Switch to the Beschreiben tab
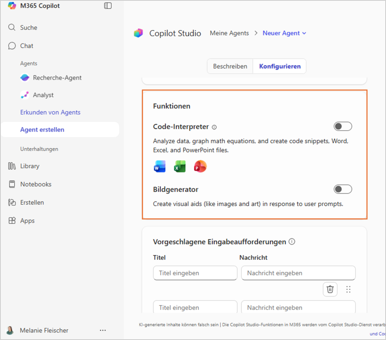This screenshot has width=386, height=340. pyautogui.click(x=230, y=66)
